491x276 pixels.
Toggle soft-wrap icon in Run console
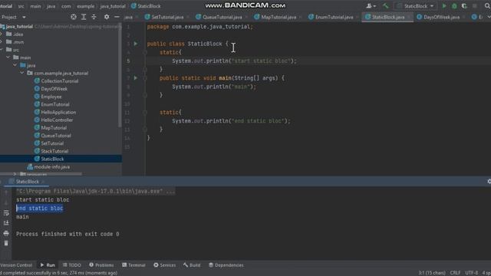coord(6,213)
